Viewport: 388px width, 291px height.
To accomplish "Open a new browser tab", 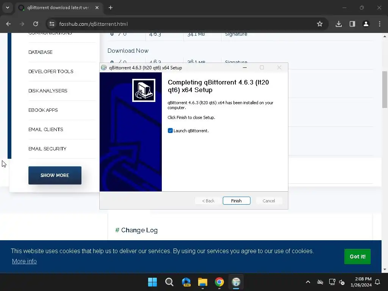I will point(111,8).
